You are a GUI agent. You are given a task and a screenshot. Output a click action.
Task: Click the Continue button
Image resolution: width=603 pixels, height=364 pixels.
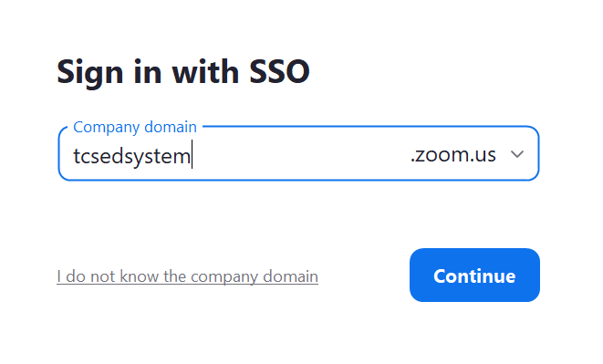pos(474,276)
